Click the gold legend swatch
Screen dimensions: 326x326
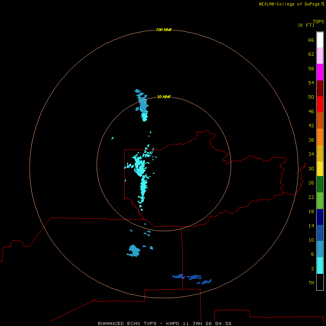click(x=320, y=153)
